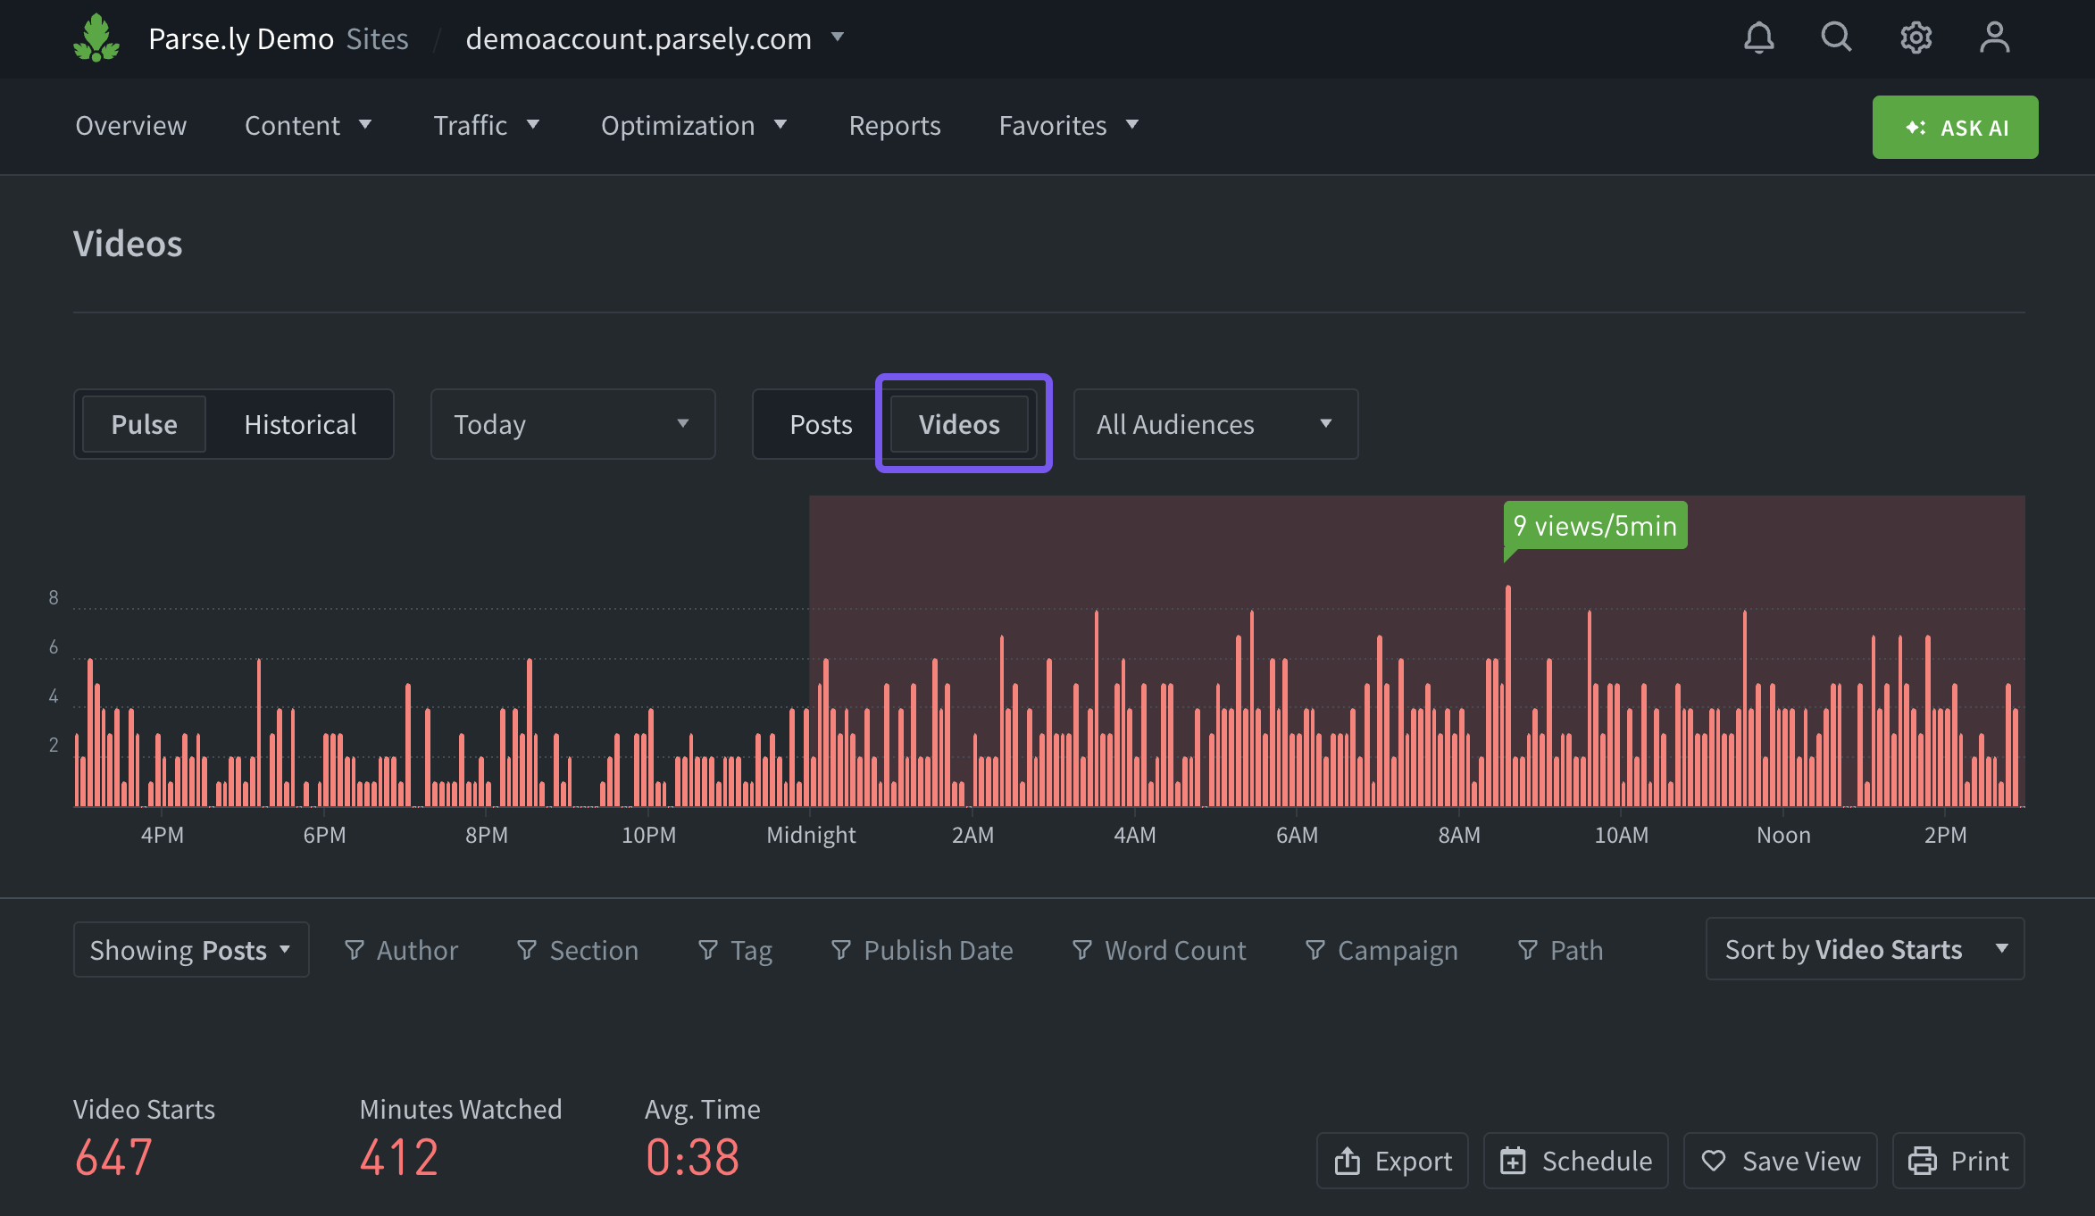2095x1216 pixels.
Task: Click the Save View button
Action: [1780, 1161]
